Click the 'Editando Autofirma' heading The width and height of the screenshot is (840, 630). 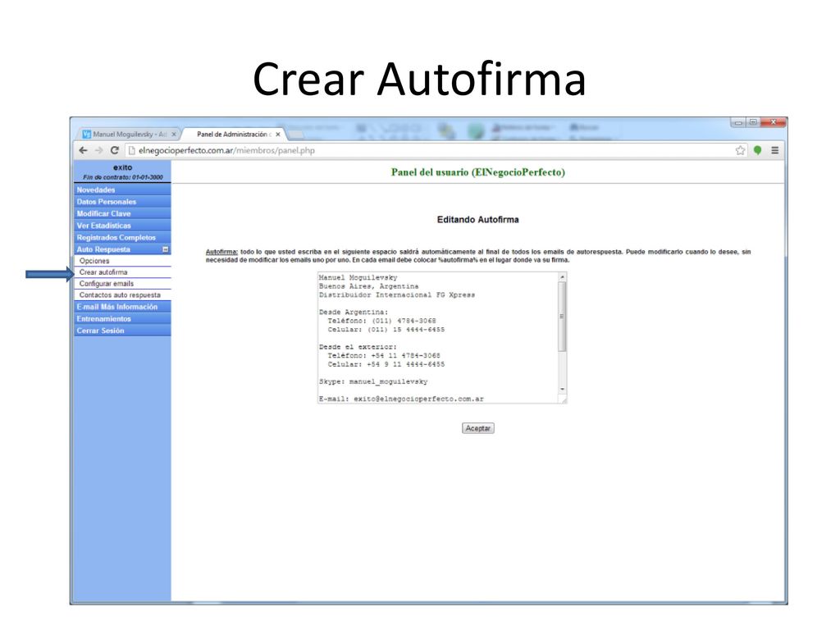click(x=478, y=220)
